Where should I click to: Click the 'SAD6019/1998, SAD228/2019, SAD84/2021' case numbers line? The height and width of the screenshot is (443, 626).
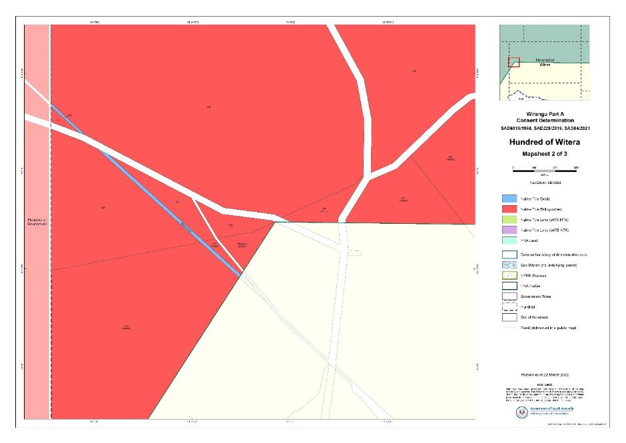click(545, 128)
